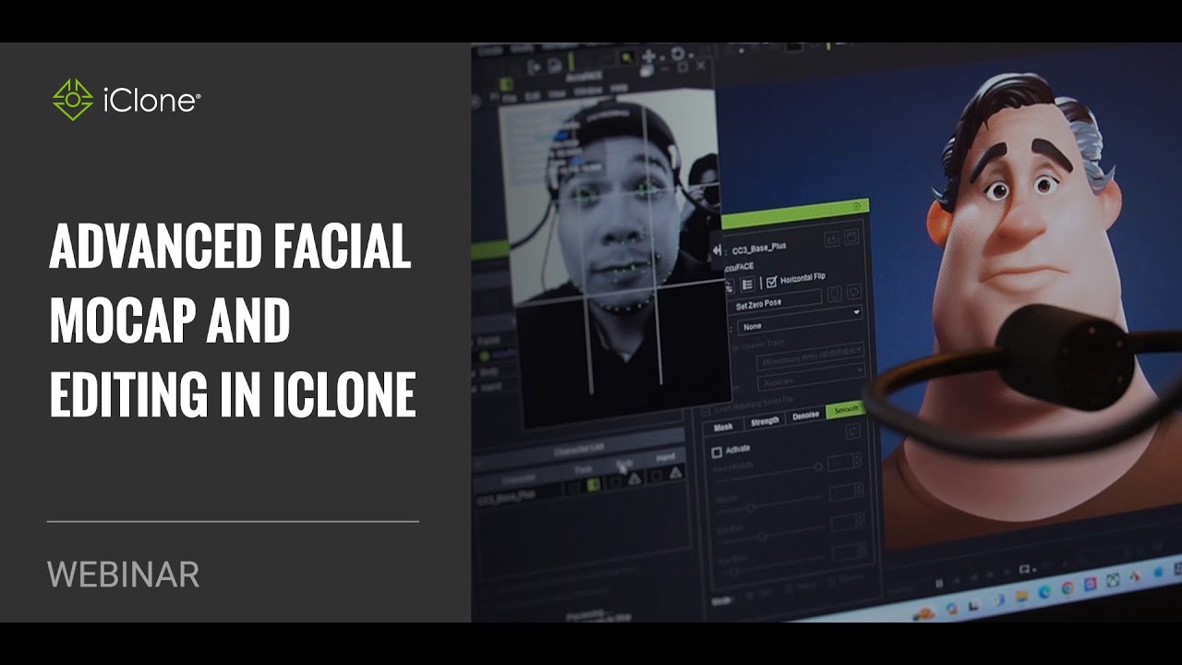This screenshot has height=665, width=1182.
Task: Click the reset icon right of Set Zero Pose
Action: (854, 292)
